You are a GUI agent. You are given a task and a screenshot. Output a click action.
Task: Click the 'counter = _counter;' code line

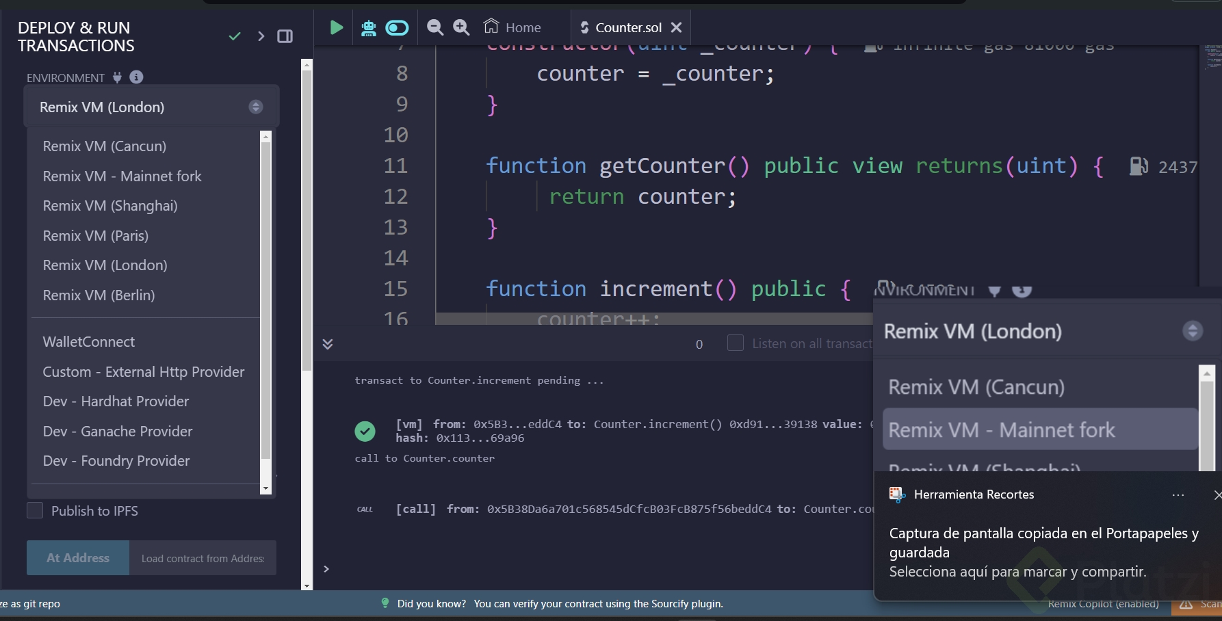click(x=655, y=74)
